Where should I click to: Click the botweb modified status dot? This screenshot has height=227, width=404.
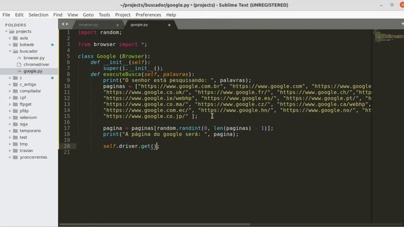tap(52, 45)
